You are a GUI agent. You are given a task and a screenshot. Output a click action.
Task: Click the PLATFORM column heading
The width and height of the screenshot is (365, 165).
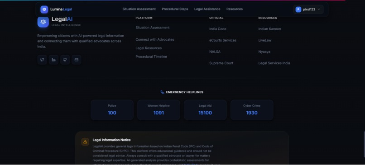tap(144, 18)
